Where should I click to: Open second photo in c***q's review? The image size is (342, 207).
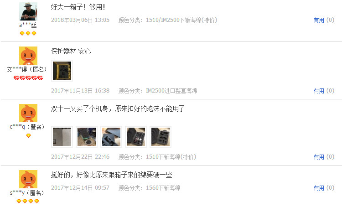pyautogui.click(x=87, y=137)
